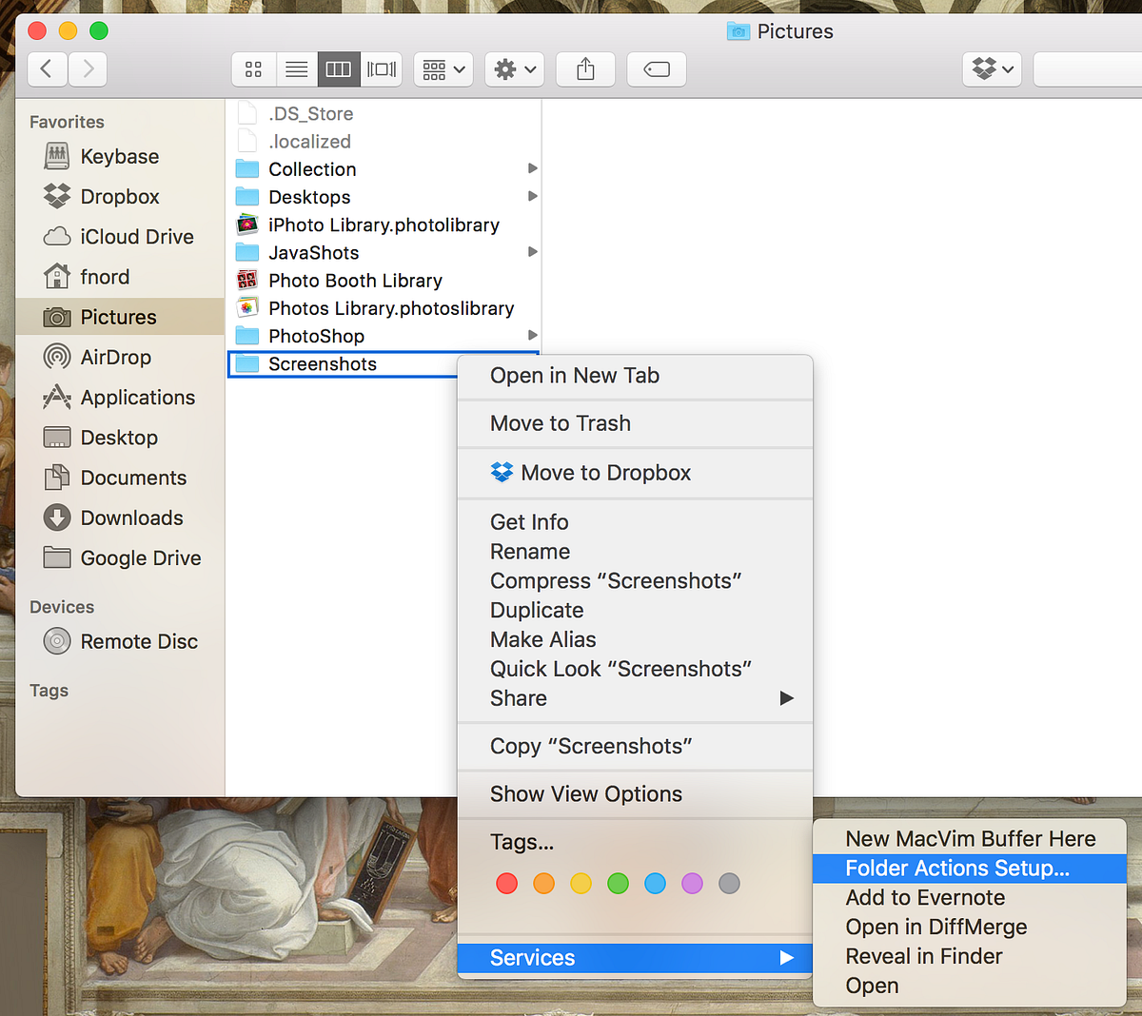Open the action gear dropdown
Image resolution: width=1142 pixels, height=1016 pixels.
514,68
